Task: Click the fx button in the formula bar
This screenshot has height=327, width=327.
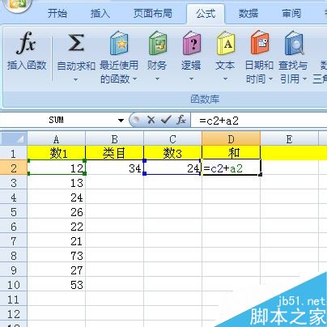Action: pyautogui.click(x=181, y=120)
